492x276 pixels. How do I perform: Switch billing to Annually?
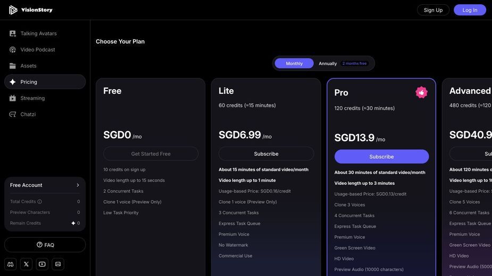[x=328, y=63]
